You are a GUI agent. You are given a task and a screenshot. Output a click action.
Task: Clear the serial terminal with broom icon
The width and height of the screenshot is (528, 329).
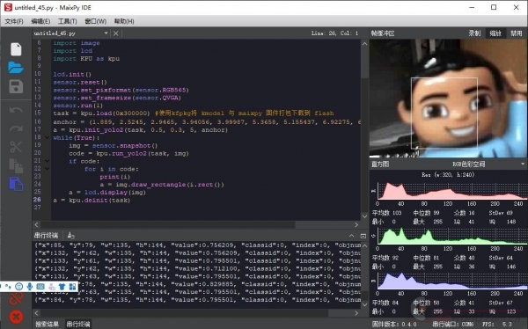click(x=70, y=235)
